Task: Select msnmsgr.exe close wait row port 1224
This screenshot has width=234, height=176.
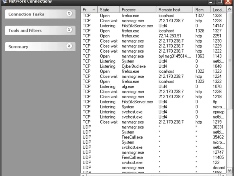Action: point(153,76)
